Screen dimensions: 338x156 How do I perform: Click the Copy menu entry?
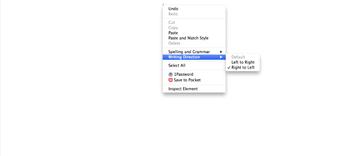[173, 28]
